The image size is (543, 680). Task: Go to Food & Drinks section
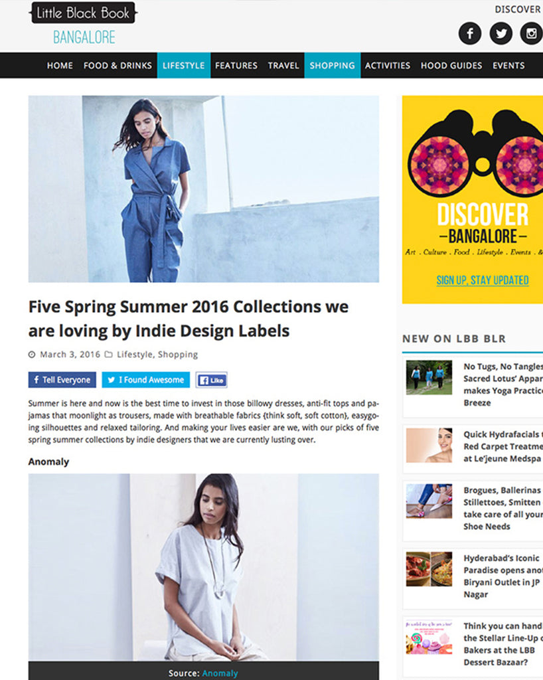[117, 66]
